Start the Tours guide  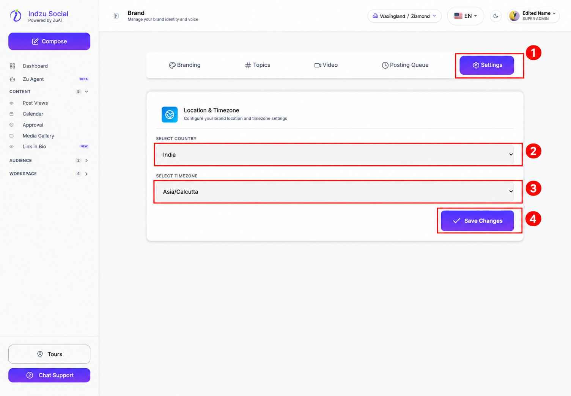click(49, 354)
